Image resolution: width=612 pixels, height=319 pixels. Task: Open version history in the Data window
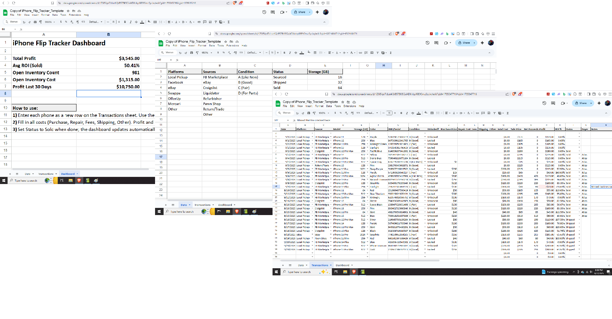pyautogui.click(x=428, y=43)
